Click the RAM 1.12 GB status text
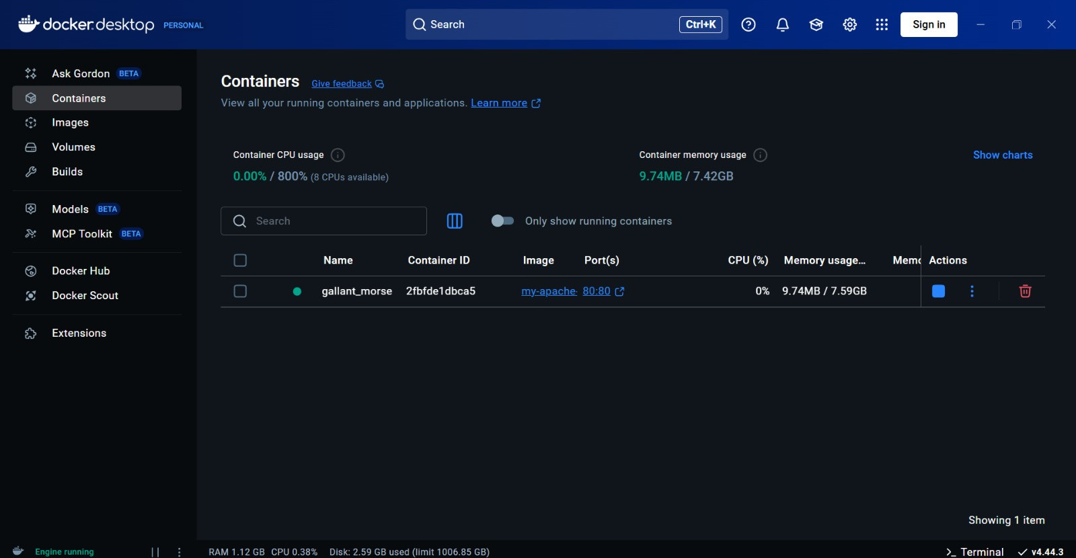The width and height of the screenshot is (1076, 558). click(237, 552)
